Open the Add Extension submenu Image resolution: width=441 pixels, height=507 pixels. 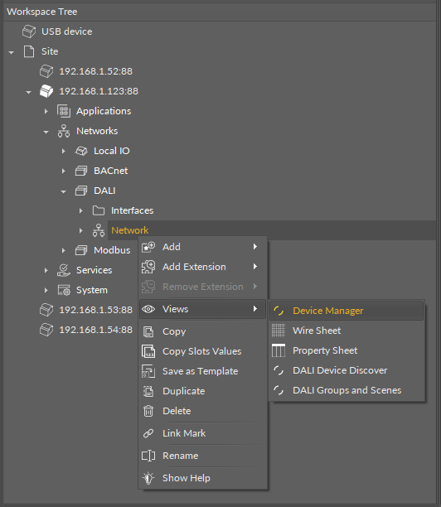[203, 267]
